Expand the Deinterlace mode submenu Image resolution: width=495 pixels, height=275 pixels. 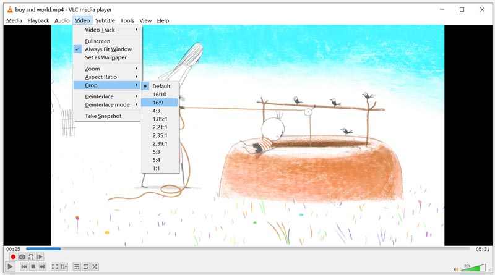pos(107,104)
